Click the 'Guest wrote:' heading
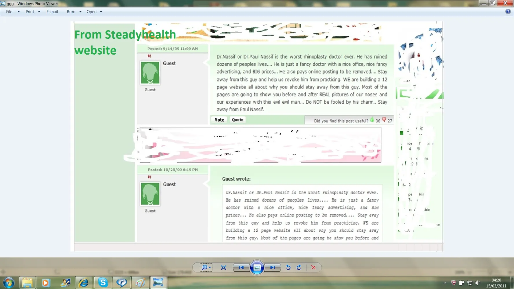The image size is (514, 289). pos(236,179)
